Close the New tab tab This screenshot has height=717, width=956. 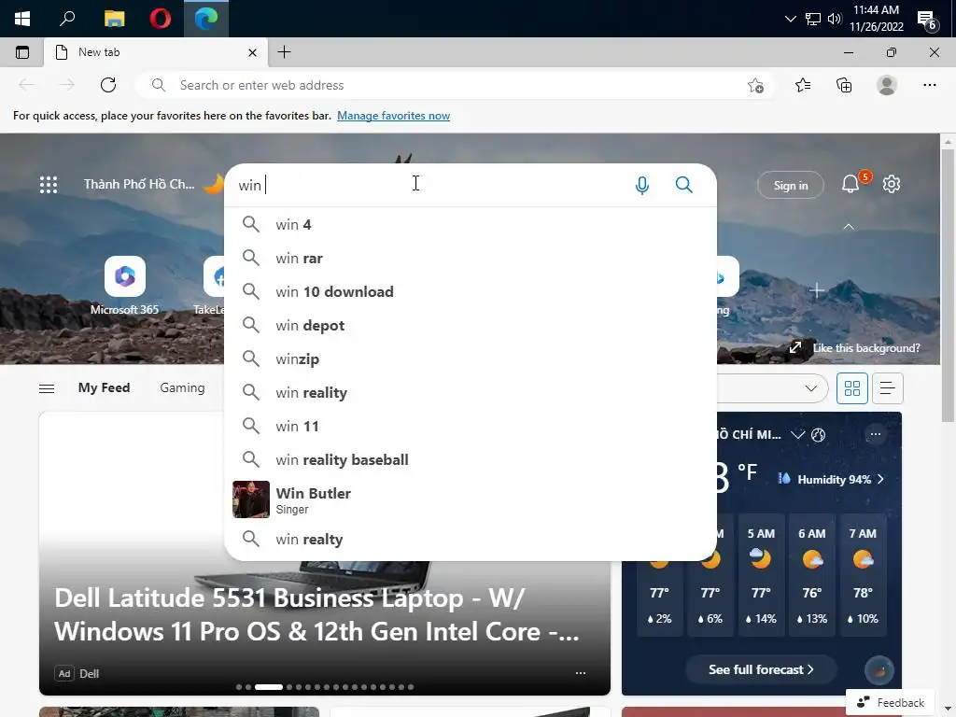(x=252, y=53)
